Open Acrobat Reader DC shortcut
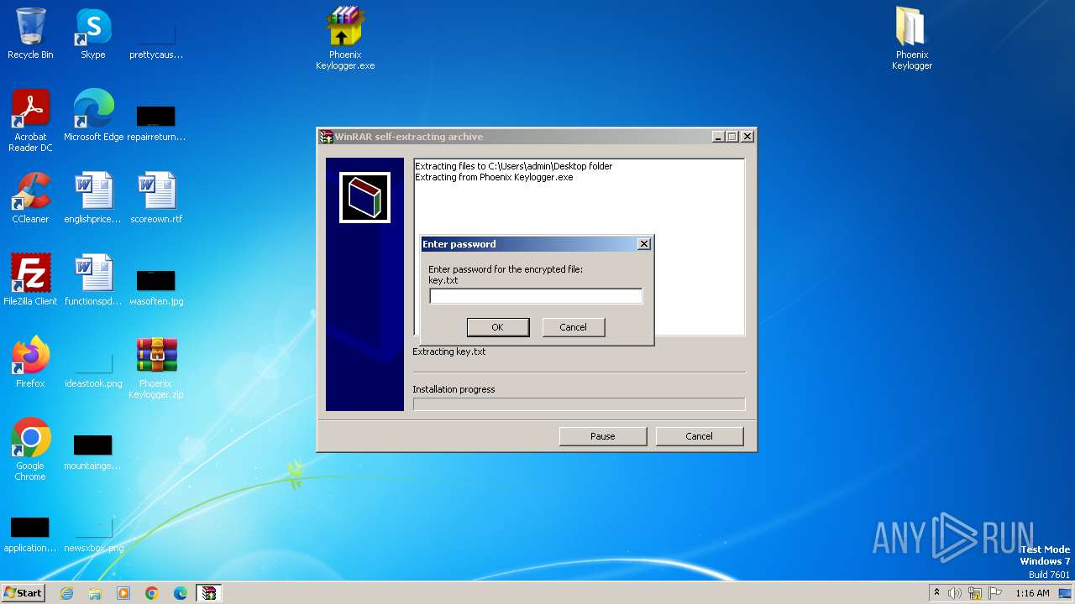Screen dimensions: 1075x604 [30, 120]
